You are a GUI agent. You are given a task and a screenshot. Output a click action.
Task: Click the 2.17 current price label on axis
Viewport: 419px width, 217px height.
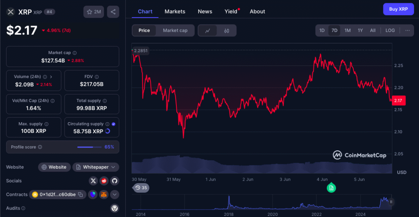pyautogui.click(x=399, y=101)
